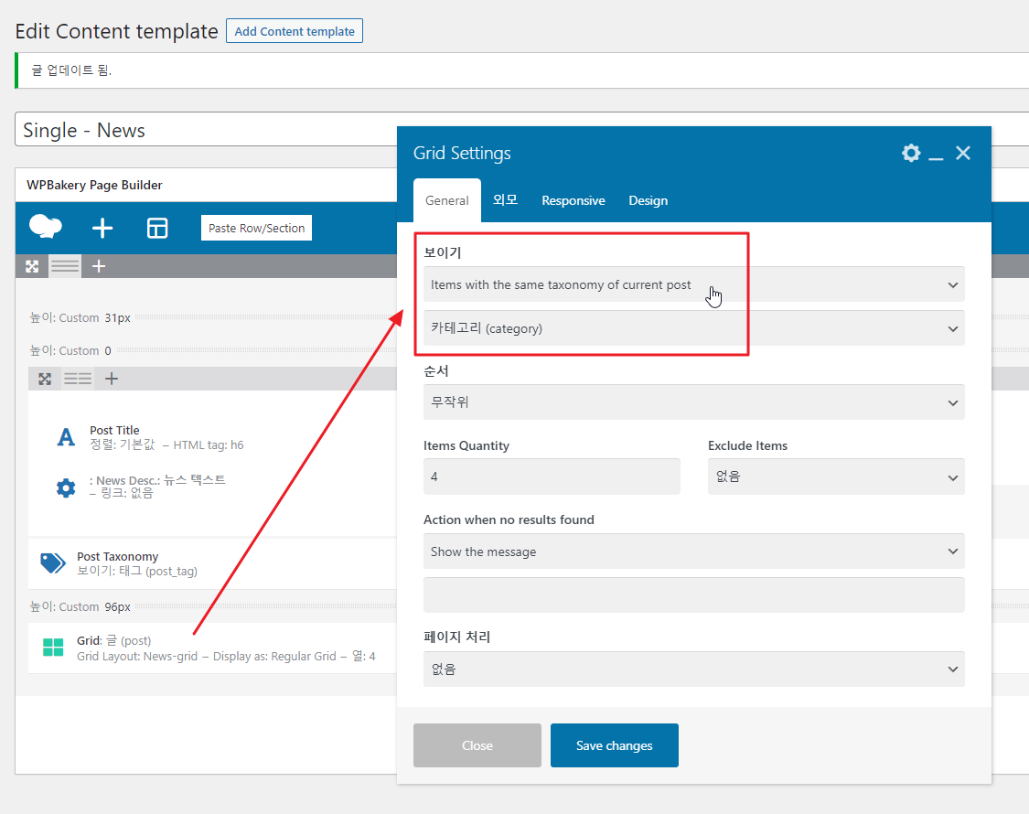Click inner row move arrows icon
The image size is (1029, 814).
click(x=45, y=379)
